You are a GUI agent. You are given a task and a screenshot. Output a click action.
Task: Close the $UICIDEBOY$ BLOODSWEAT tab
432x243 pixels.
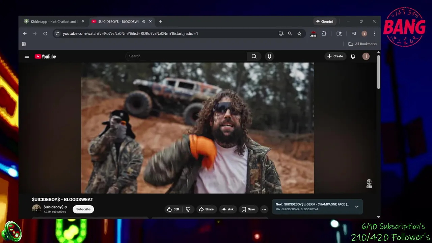click(150, 21)
